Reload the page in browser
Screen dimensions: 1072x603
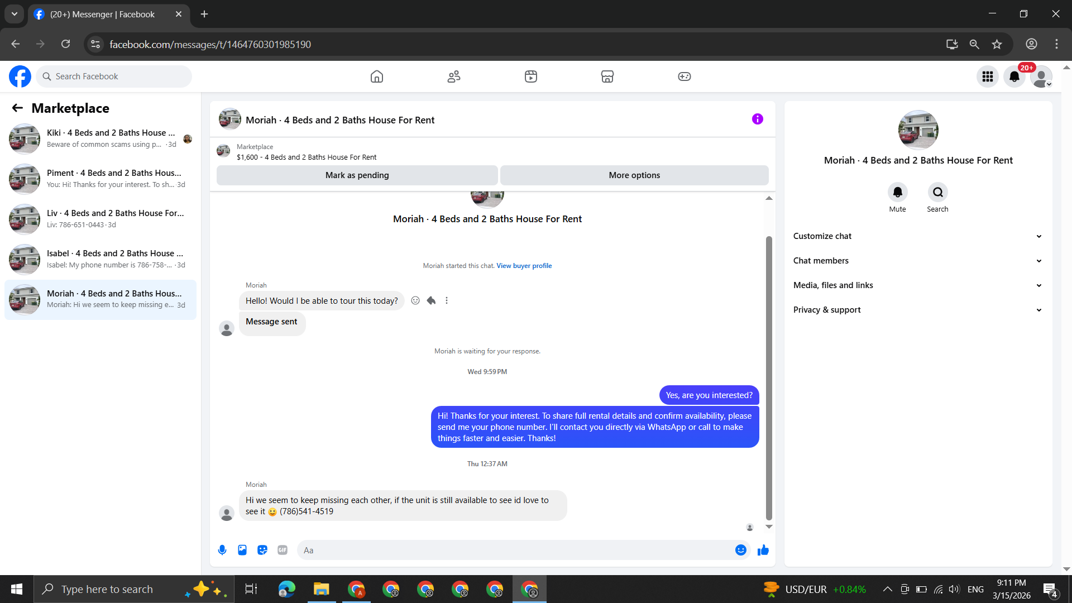click(66, 44)
